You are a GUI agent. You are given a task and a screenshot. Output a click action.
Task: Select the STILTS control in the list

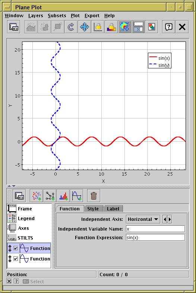(x=29, y=238)
